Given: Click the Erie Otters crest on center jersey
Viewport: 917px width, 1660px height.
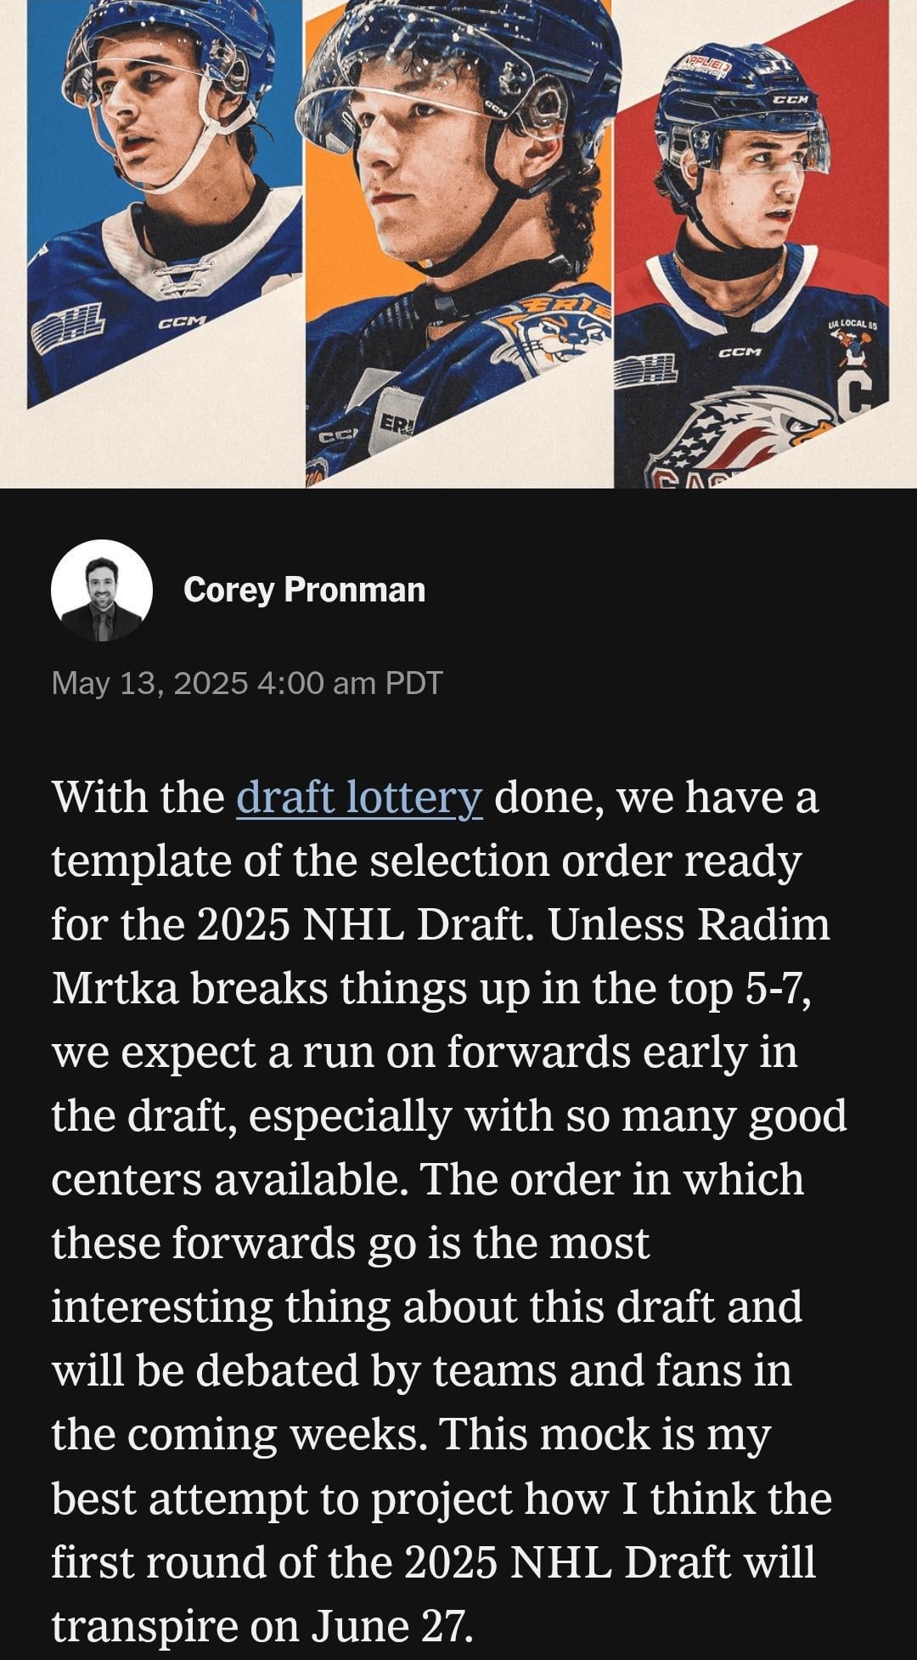Looking at the screenshot, I should coord(556,336).
